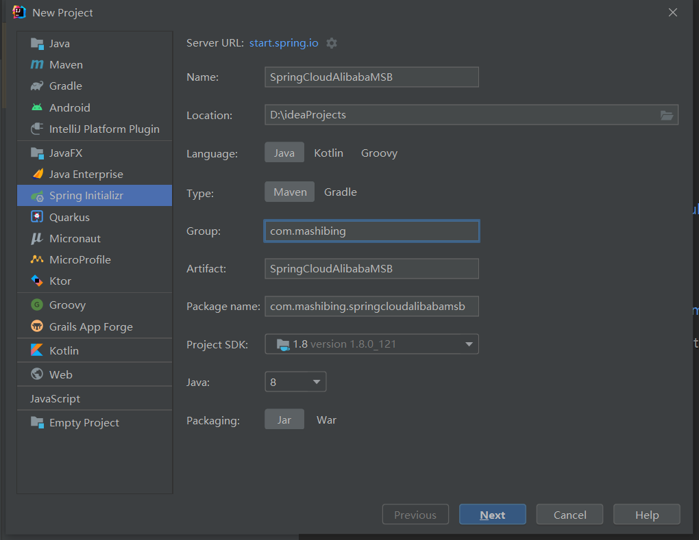This screenshot has height=540, width=699.
Task: Browse for Location with folder icon
Action: 667,115
